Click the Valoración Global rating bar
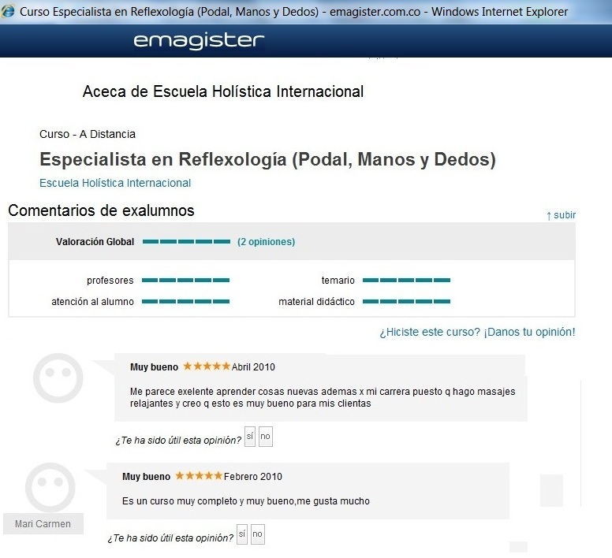This screenshot has width=612, height=558. (186, 242)
